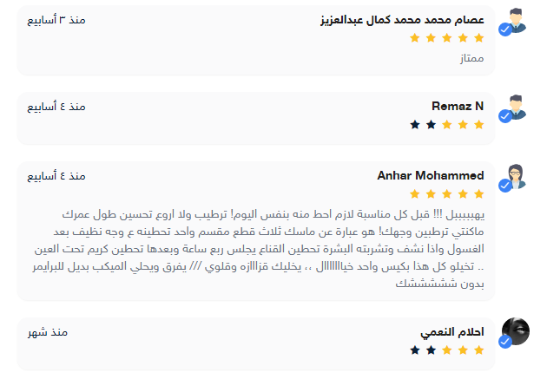Open احلام النعمي's profile photo thumbnail
The width and height of the screenshot is (547, 379).
(x=517, y=332)
